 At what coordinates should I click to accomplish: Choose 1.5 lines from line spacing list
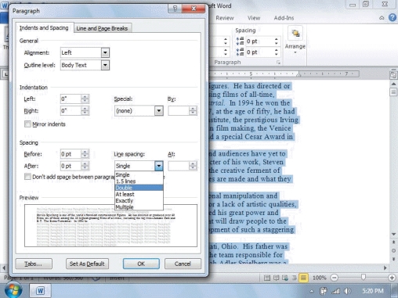pos(139,181)
